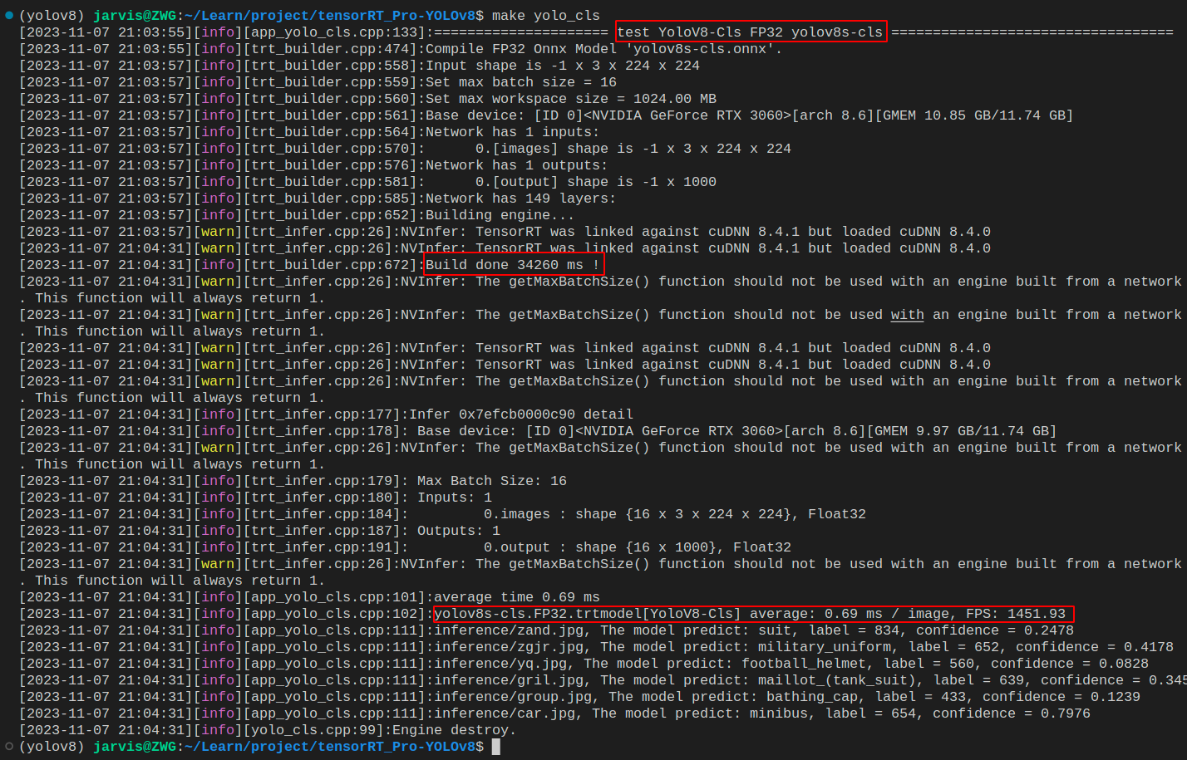
Task: Click the 'inference/car.jpg' file path
Action: (x=505, y=713)
